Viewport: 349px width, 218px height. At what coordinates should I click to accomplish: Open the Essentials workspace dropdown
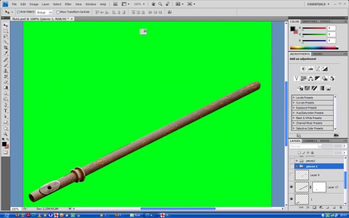tap(318, 4)
